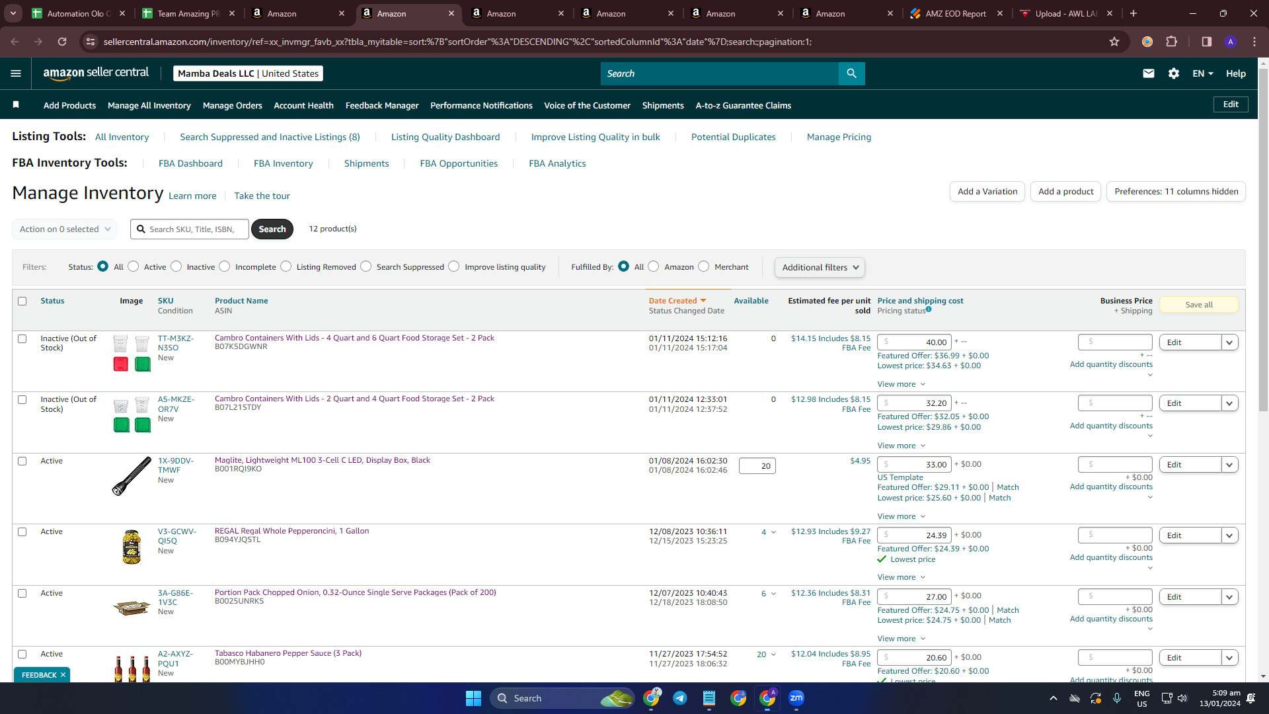Filter Fulfilled By Merchant

click(x=704, y=266)
